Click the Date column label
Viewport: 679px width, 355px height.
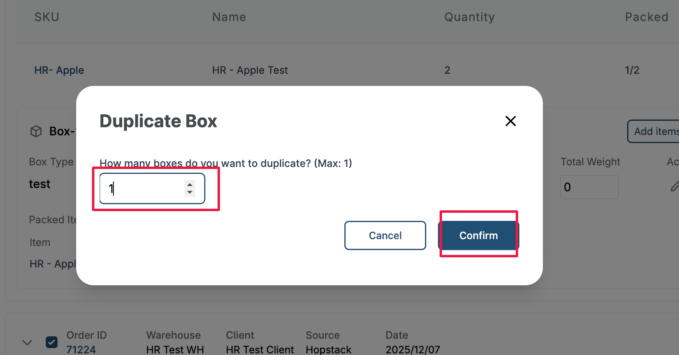click(x=397, y=335)
